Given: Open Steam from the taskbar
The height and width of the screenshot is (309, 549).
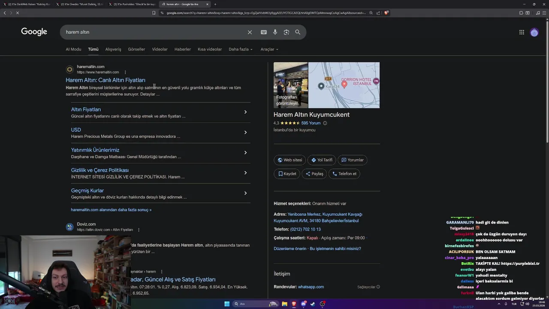Looking at the screenshot, I should 313,304.
